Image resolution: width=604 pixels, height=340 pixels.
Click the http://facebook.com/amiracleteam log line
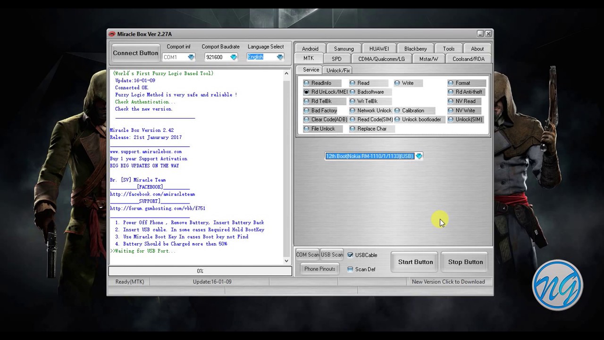pos(152,194)
